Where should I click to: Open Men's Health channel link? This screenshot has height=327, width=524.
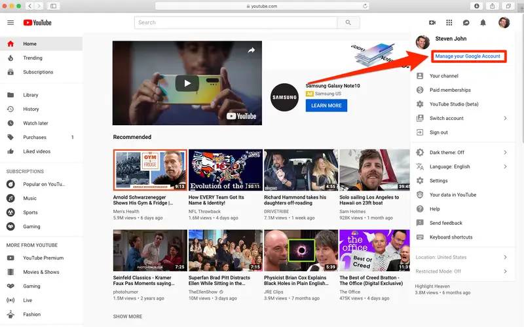126,212
